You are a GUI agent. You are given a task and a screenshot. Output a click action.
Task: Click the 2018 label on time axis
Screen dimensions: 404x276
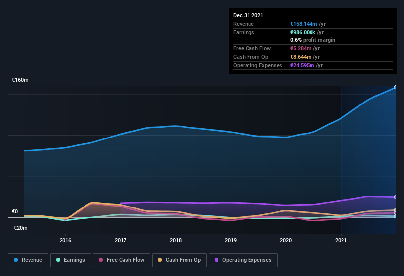(x=176, y=240)
